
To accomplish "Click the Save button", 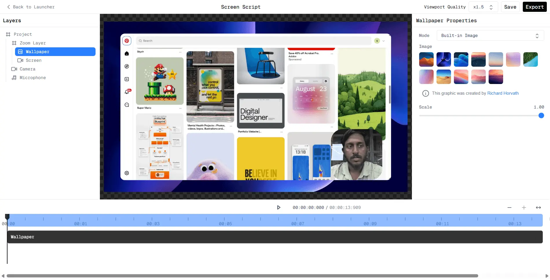I will (510, 7).
